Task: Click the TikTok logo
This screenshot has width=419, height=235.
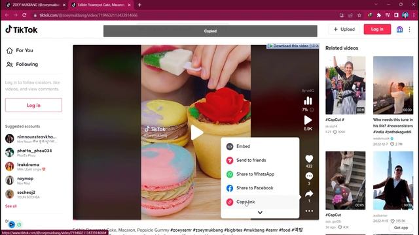Action: [22, 29]
